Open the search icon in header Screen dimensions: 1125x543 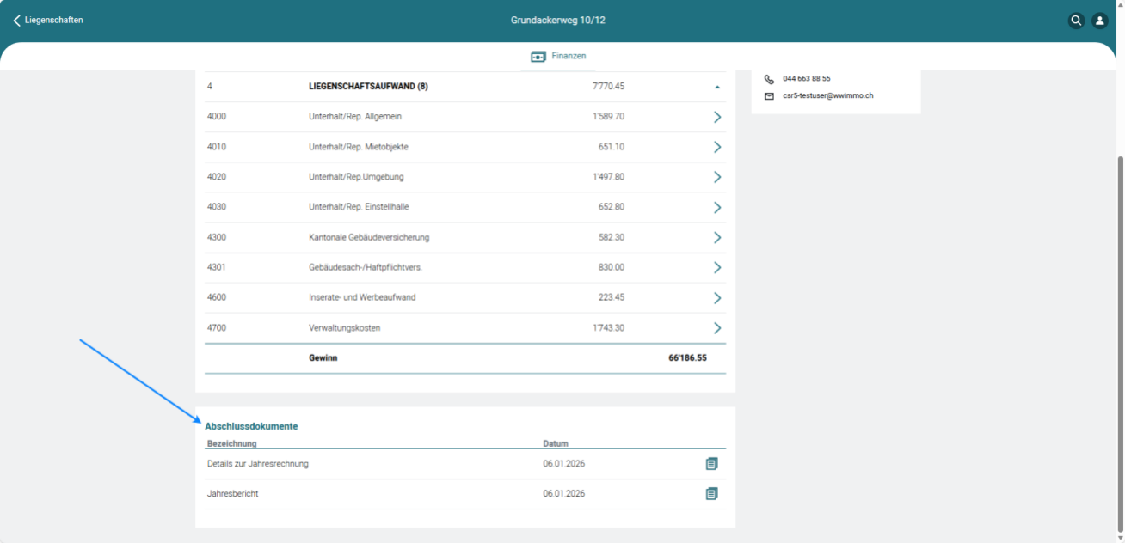(x=1076, y=21)
